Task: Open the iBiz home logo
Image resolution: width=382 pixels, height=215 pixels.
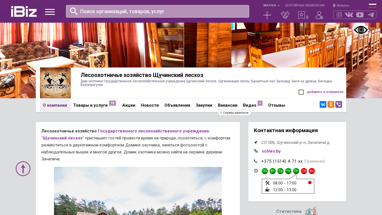Action: pyautogui.click(x=24, y=11)
